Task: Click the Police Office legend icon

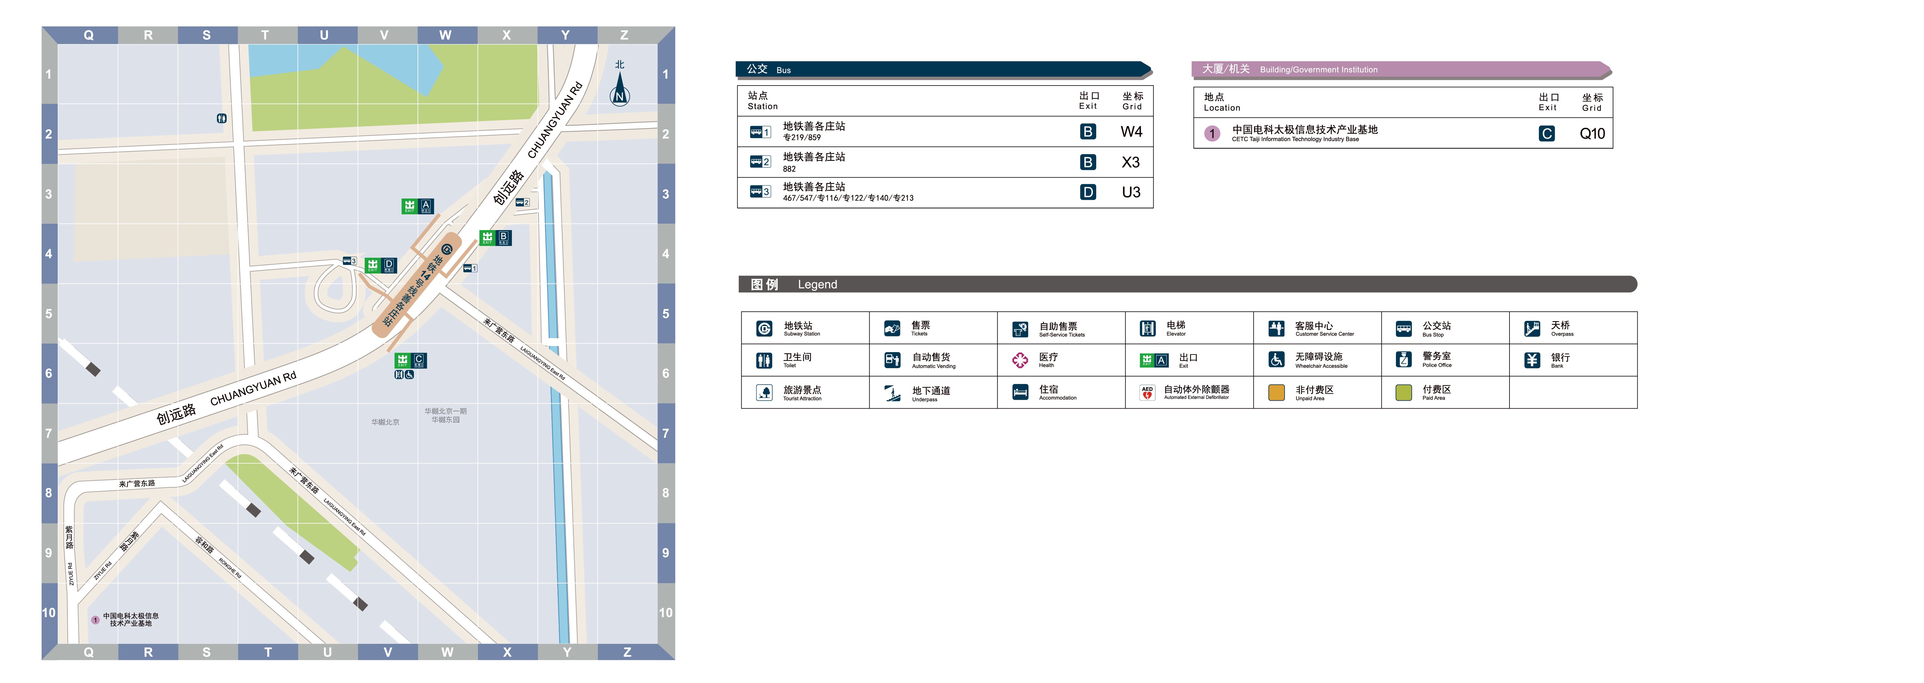Action: pos(1404,360)
